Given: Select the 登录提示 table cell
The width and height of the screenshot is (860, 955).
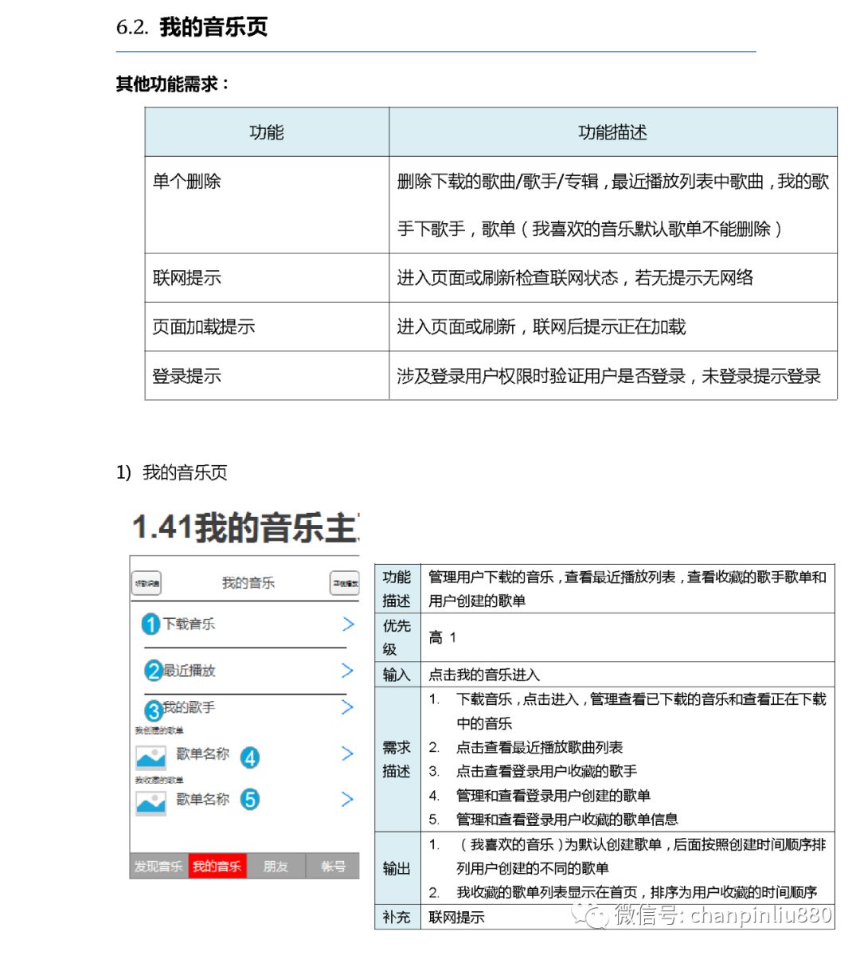Looking at the screenshot, I should [267, 376].
